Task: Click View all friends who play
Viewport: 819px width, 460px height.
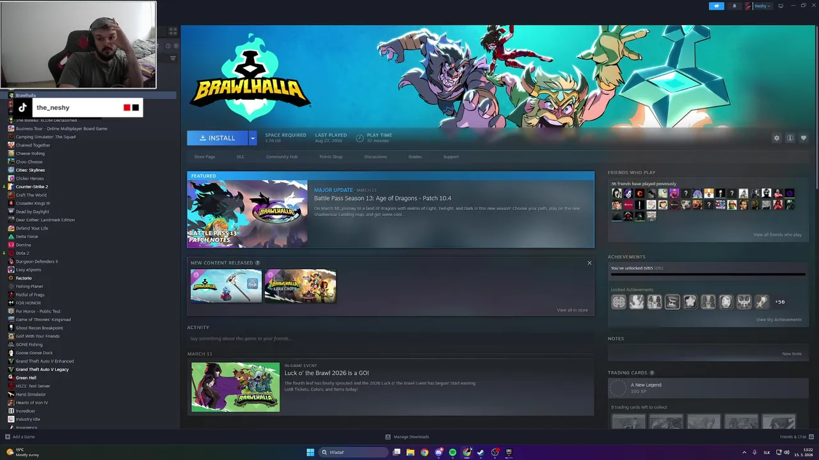Action: 777,234
